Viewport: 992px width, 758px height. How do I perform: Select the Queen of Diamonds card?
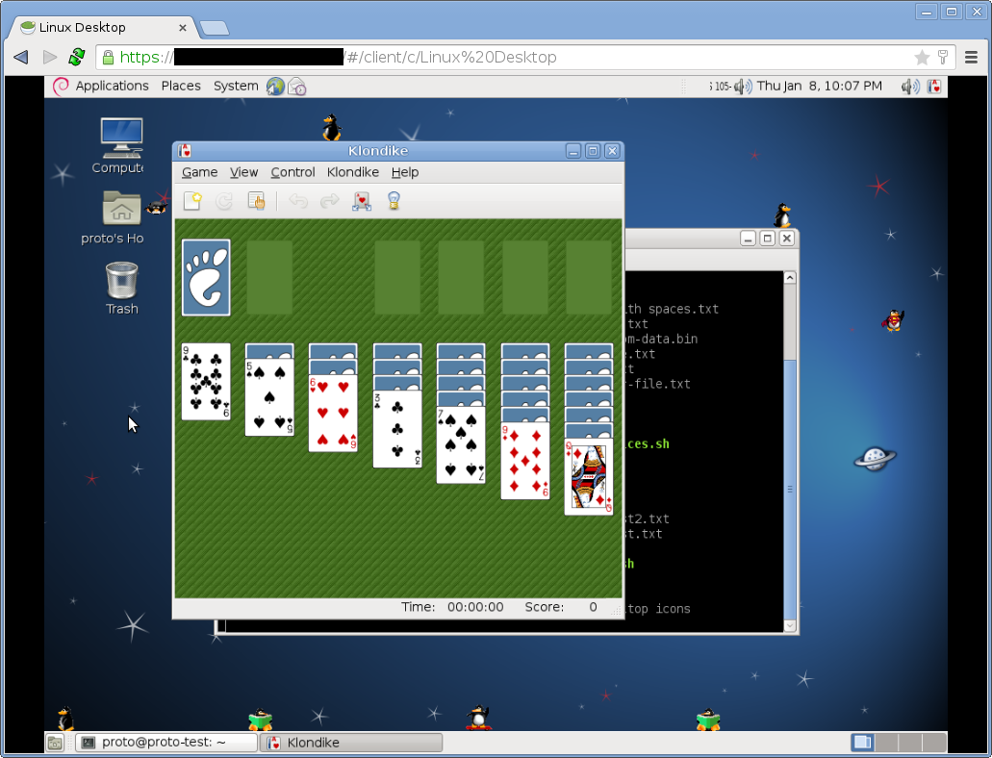[x=588, y=477]
